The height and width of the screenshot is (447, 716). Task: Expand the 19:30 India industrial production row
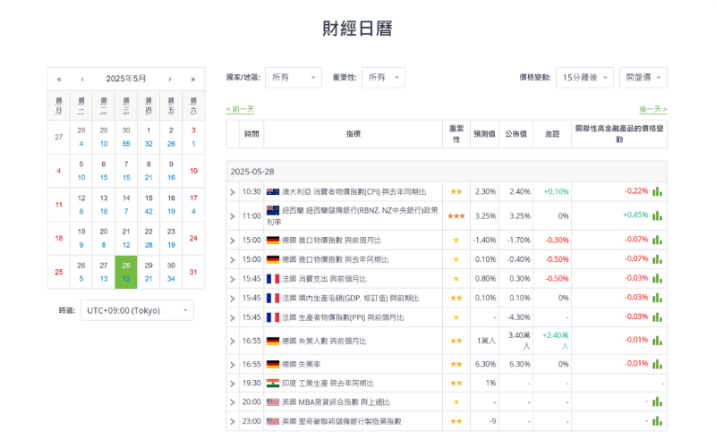(x=234, y=383)
